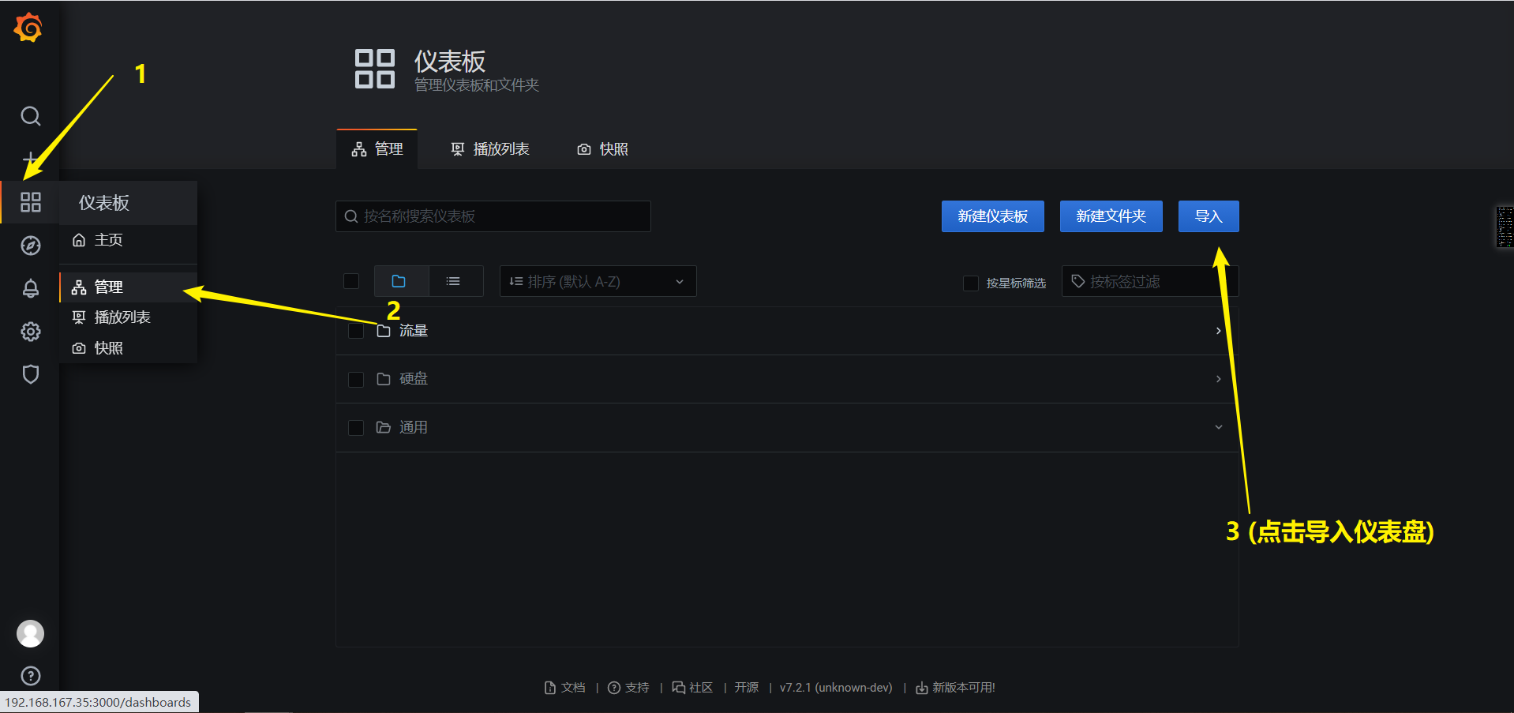Select 管理 in the flyout menu
This screenshot has height=713, width=1514.
click(128, 287)
